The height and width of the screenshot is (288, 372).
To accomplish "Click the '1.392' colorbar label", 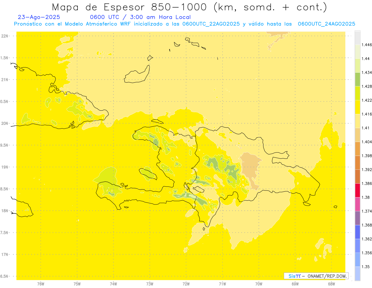I will [x=367, y=170].
